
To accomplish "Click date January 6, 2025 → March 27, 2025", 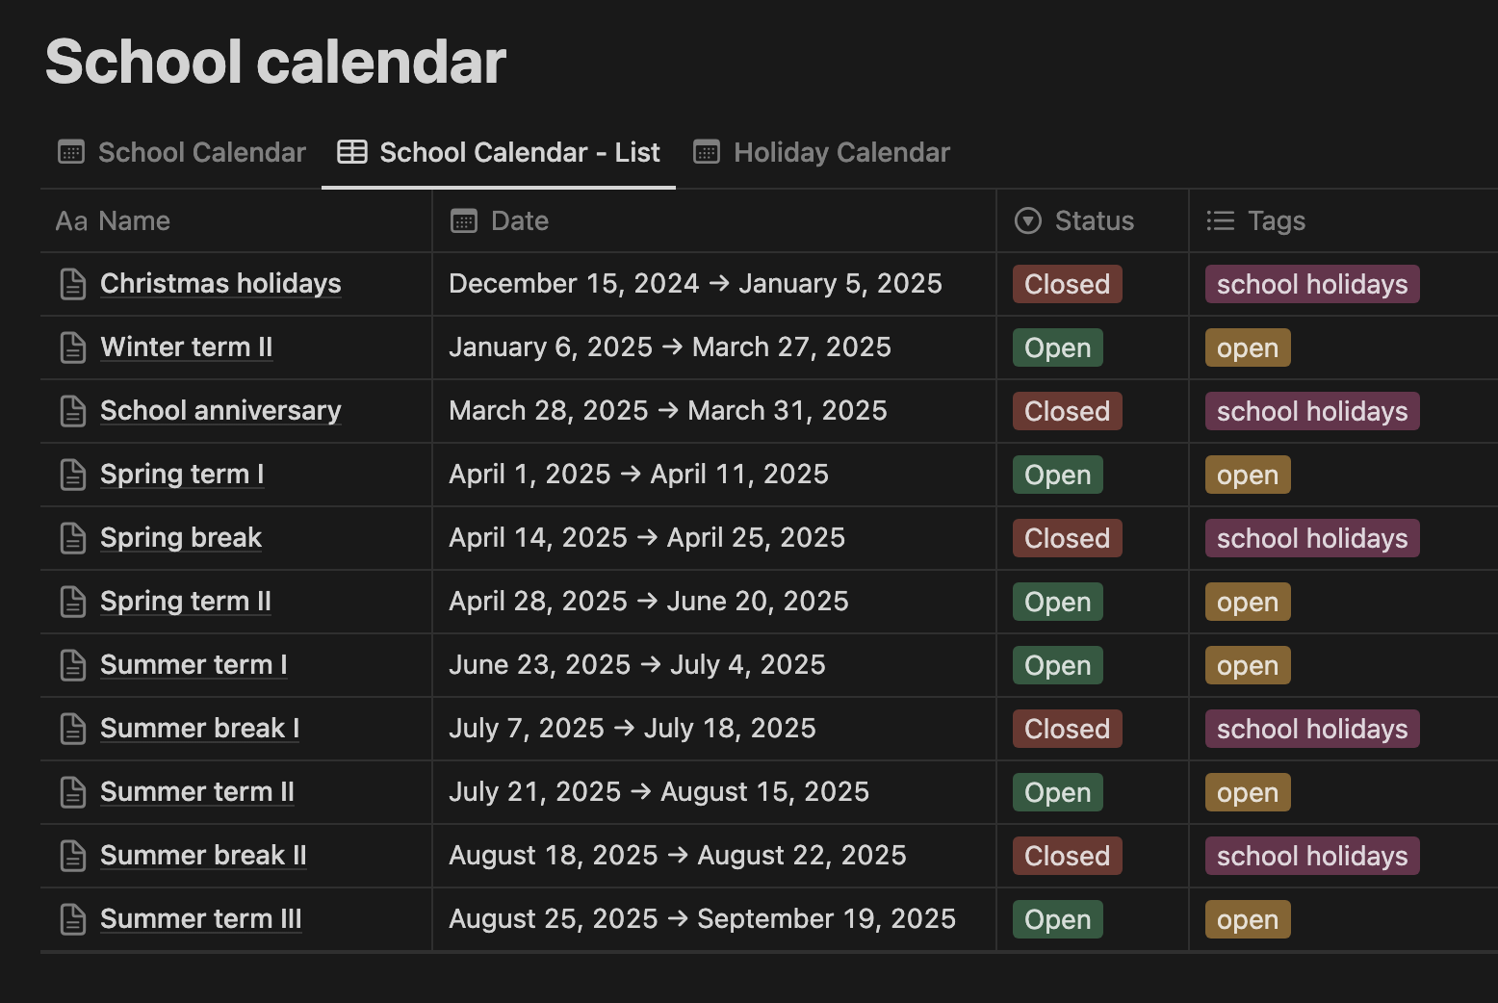I will 670,347.
